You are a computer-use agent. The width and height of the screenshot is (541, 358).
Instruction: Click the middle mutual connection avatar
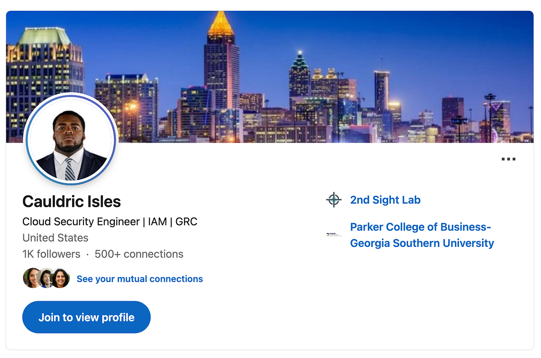pyautogui.click(x=46, y=278)
